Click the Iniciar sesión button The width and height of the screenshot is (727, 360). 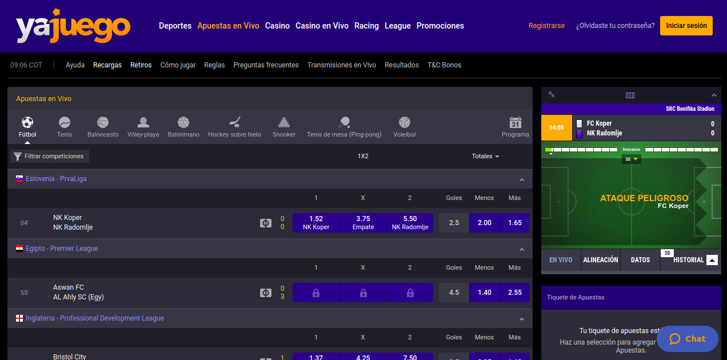coord(686,26)
